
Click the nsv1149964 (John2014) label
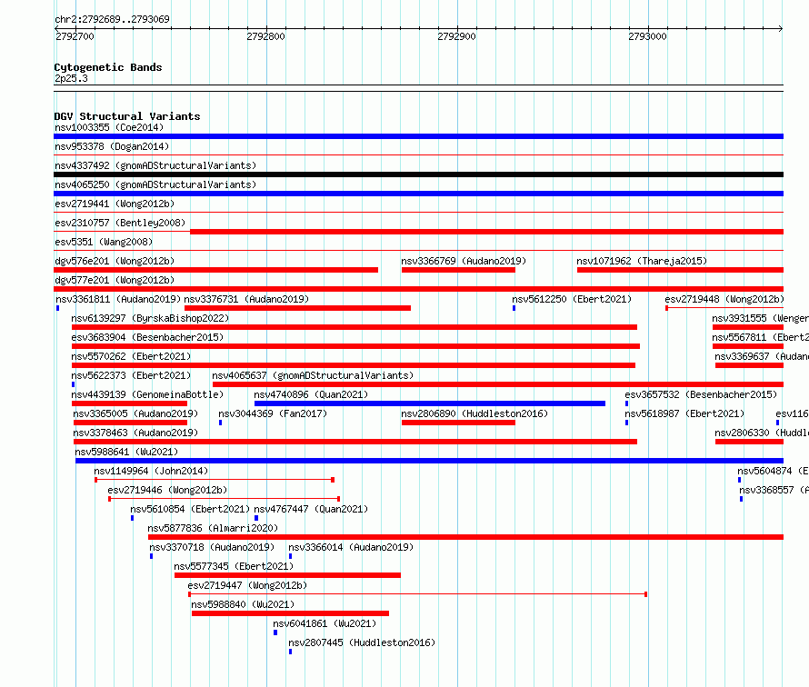(x=151, y=471)
